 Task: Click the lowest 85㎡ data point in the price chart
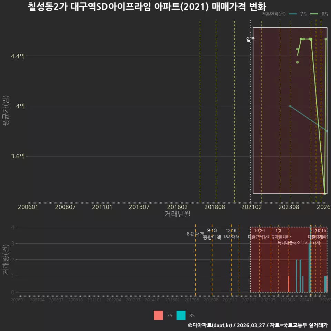click(x=325, y=193)
